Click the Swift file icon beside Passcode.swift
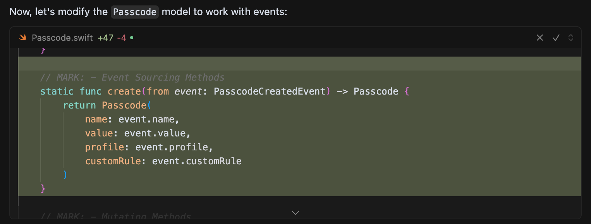Screen dimensions: 591x224 point(23,38)
